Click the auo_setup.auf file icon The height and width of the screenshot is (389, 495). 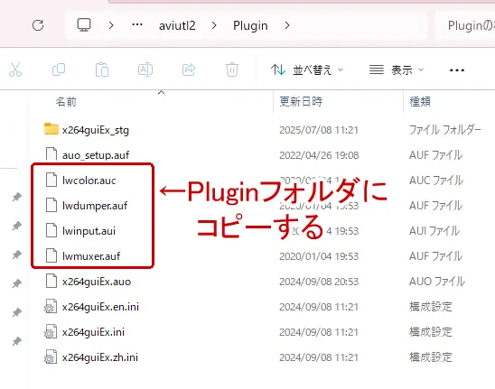(51, 154)
